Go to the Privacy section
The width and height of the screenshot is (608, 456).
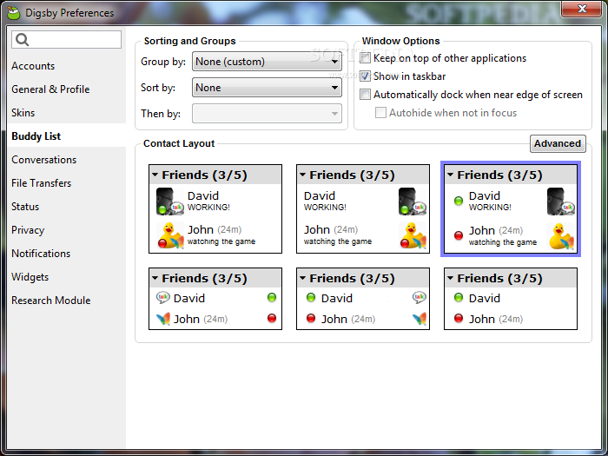(66, 230)
